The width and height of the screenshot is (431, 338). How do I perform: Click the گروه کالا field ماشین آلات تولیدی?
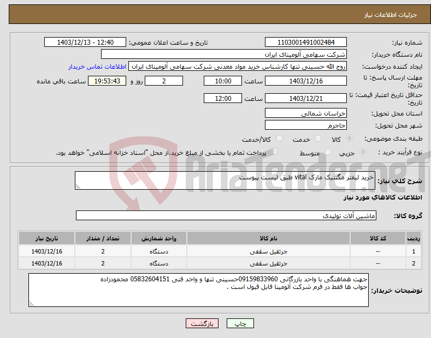point(226,216)
